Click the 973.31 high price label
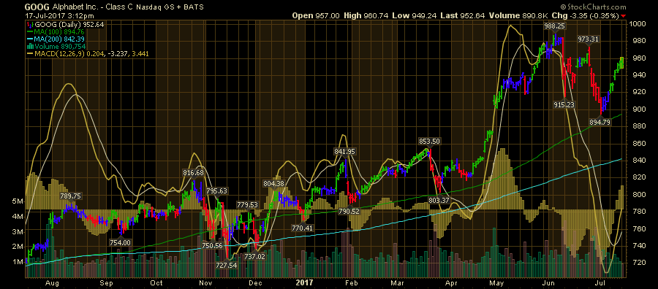 pos(589,39)
